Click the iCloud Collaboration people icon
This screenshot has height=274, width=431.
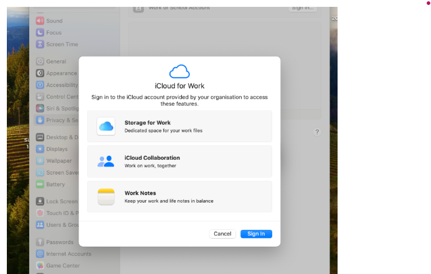point(106,162)
